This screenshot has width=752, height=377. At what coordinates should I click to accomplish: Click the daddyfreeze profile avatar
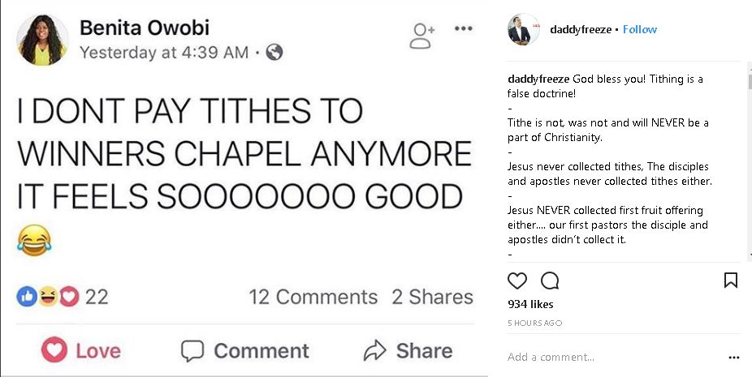pos(523,29)
